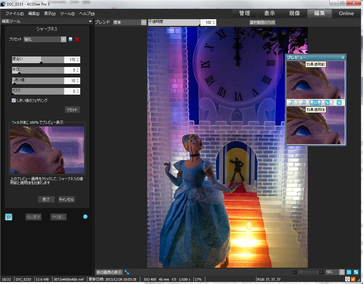
Task: Open help with the blue question mark
Action: click(85, 217)
